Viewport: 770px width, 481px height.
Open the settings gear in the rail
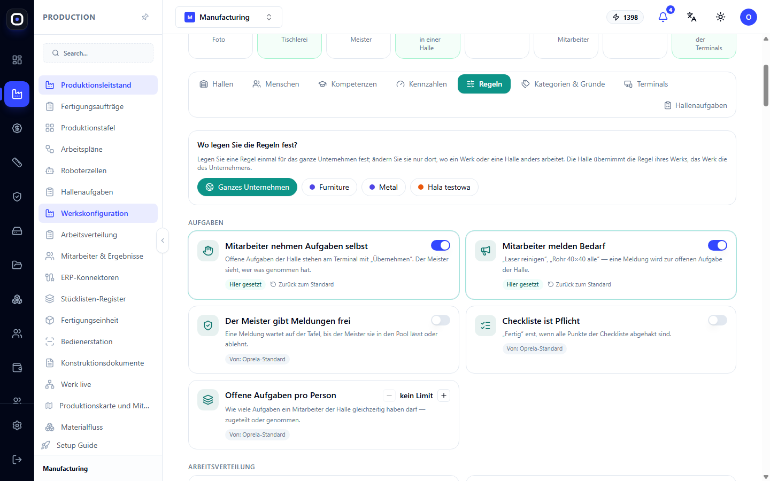tap(17, 425)
